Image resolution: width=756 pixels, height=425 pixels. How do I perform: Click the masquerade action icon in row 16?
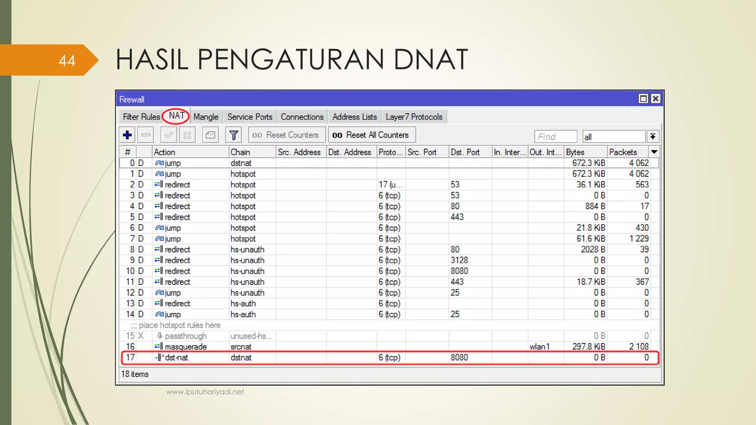click(159, 346)
